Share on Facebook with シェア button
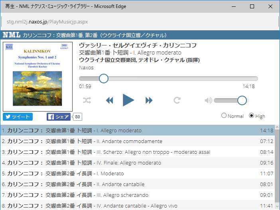Screen dimensions: 280x210 [x=59, y=117]
